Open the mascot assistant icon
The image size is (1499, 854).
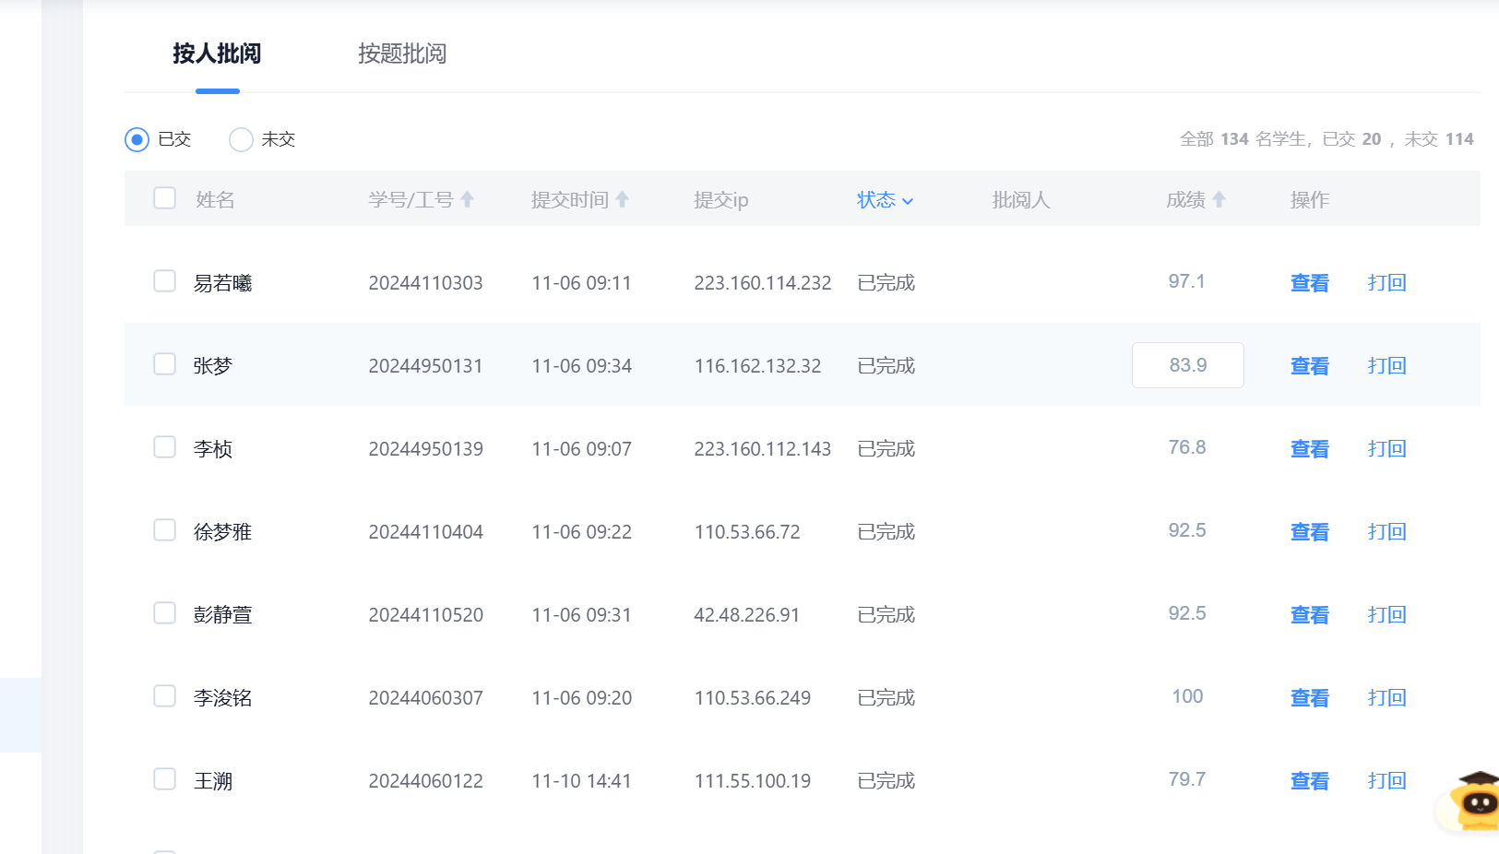tap(1477, 801)
